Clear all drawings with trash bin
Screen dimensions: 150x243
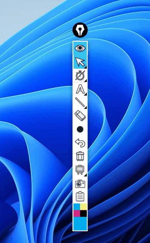click(80, 156)
